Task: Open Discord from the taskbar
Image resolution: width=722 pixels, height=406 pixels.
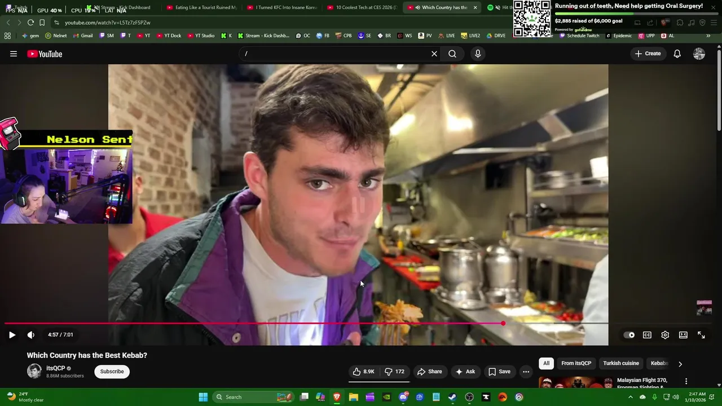Action: point(403,397)
